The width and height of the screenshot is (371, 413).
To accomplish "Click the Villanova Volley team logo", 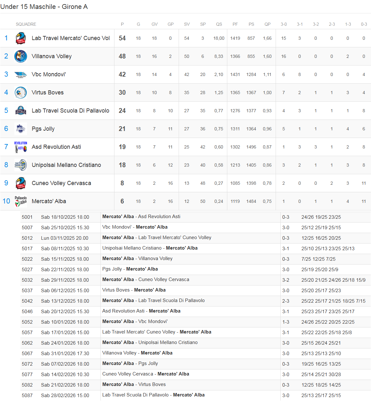I will coord(21,56).
